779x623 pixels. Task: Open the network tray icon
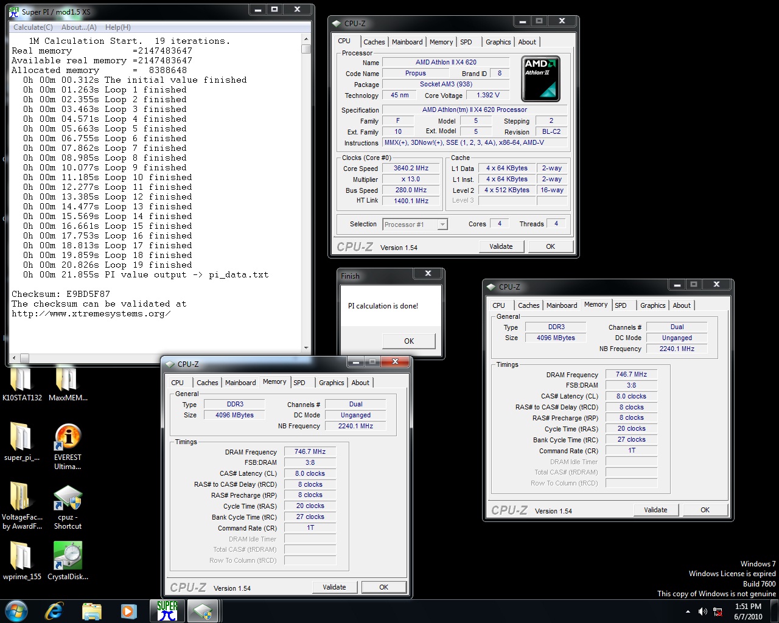(718, 611)
